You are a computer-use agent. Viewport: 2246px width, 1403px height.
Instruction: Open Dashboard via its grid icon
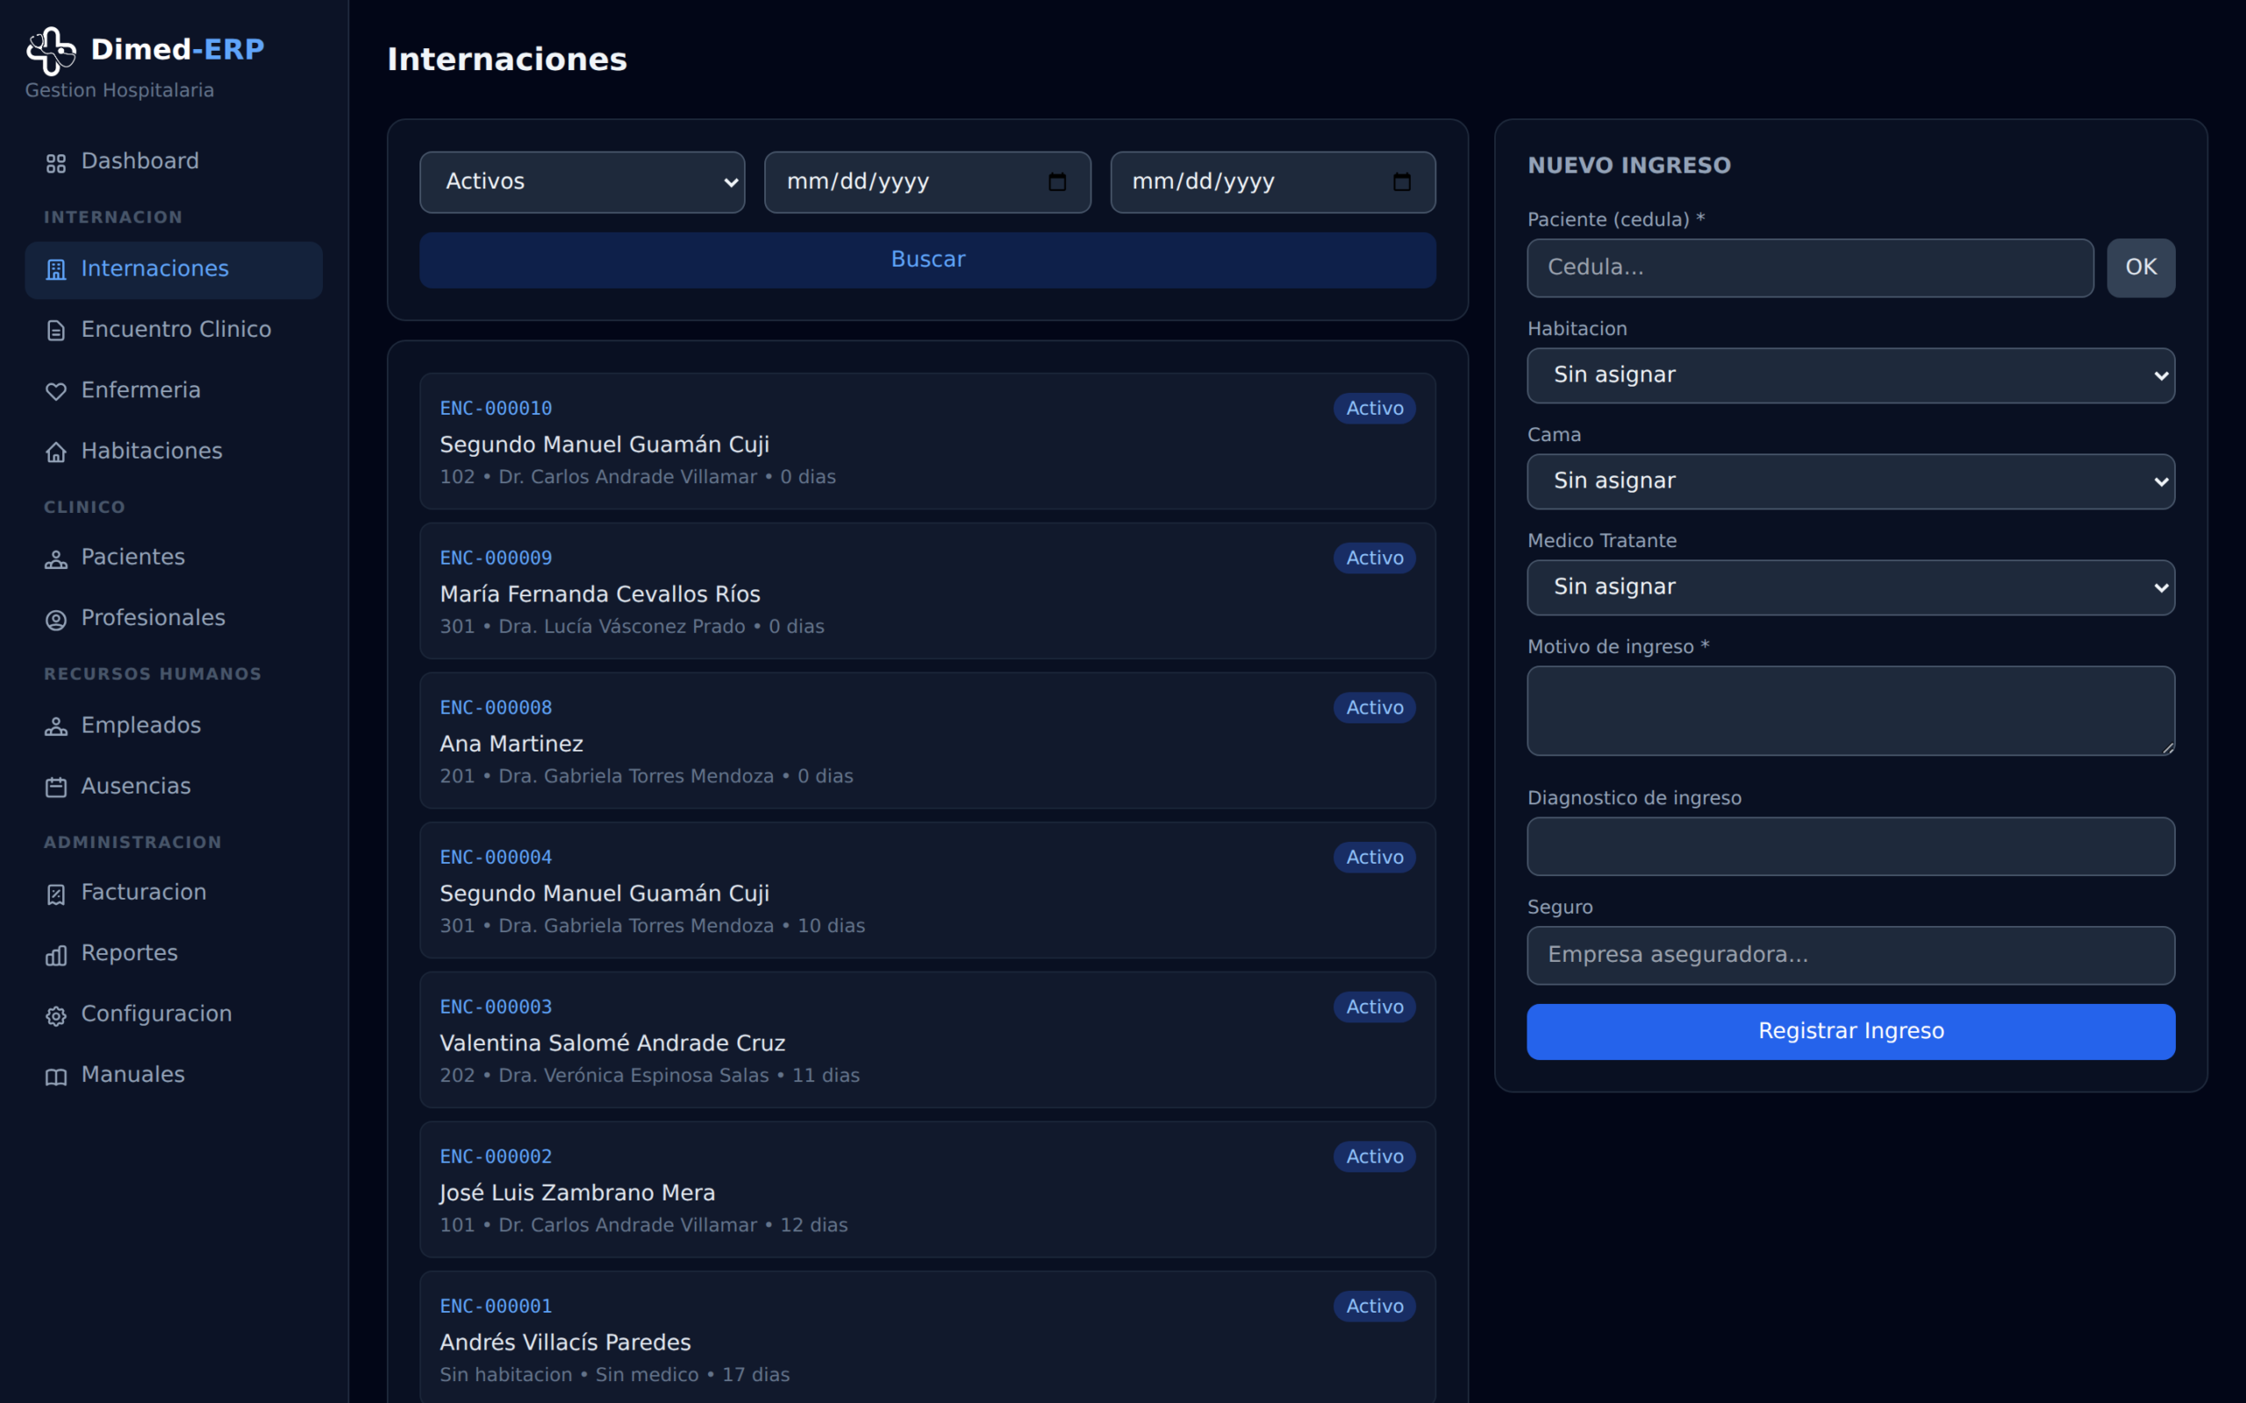[55, 163]
